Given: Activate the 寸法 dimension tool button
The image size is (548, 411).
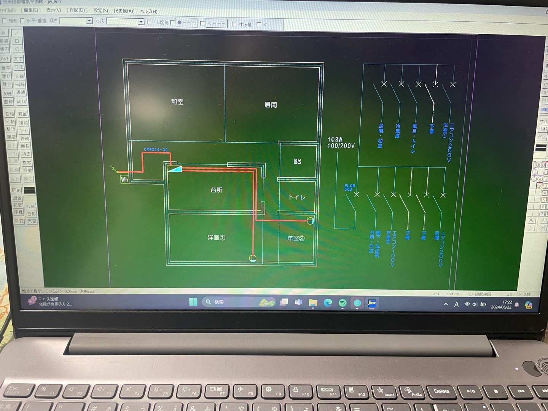Looking at the screenshot, I should coord(19,67).
